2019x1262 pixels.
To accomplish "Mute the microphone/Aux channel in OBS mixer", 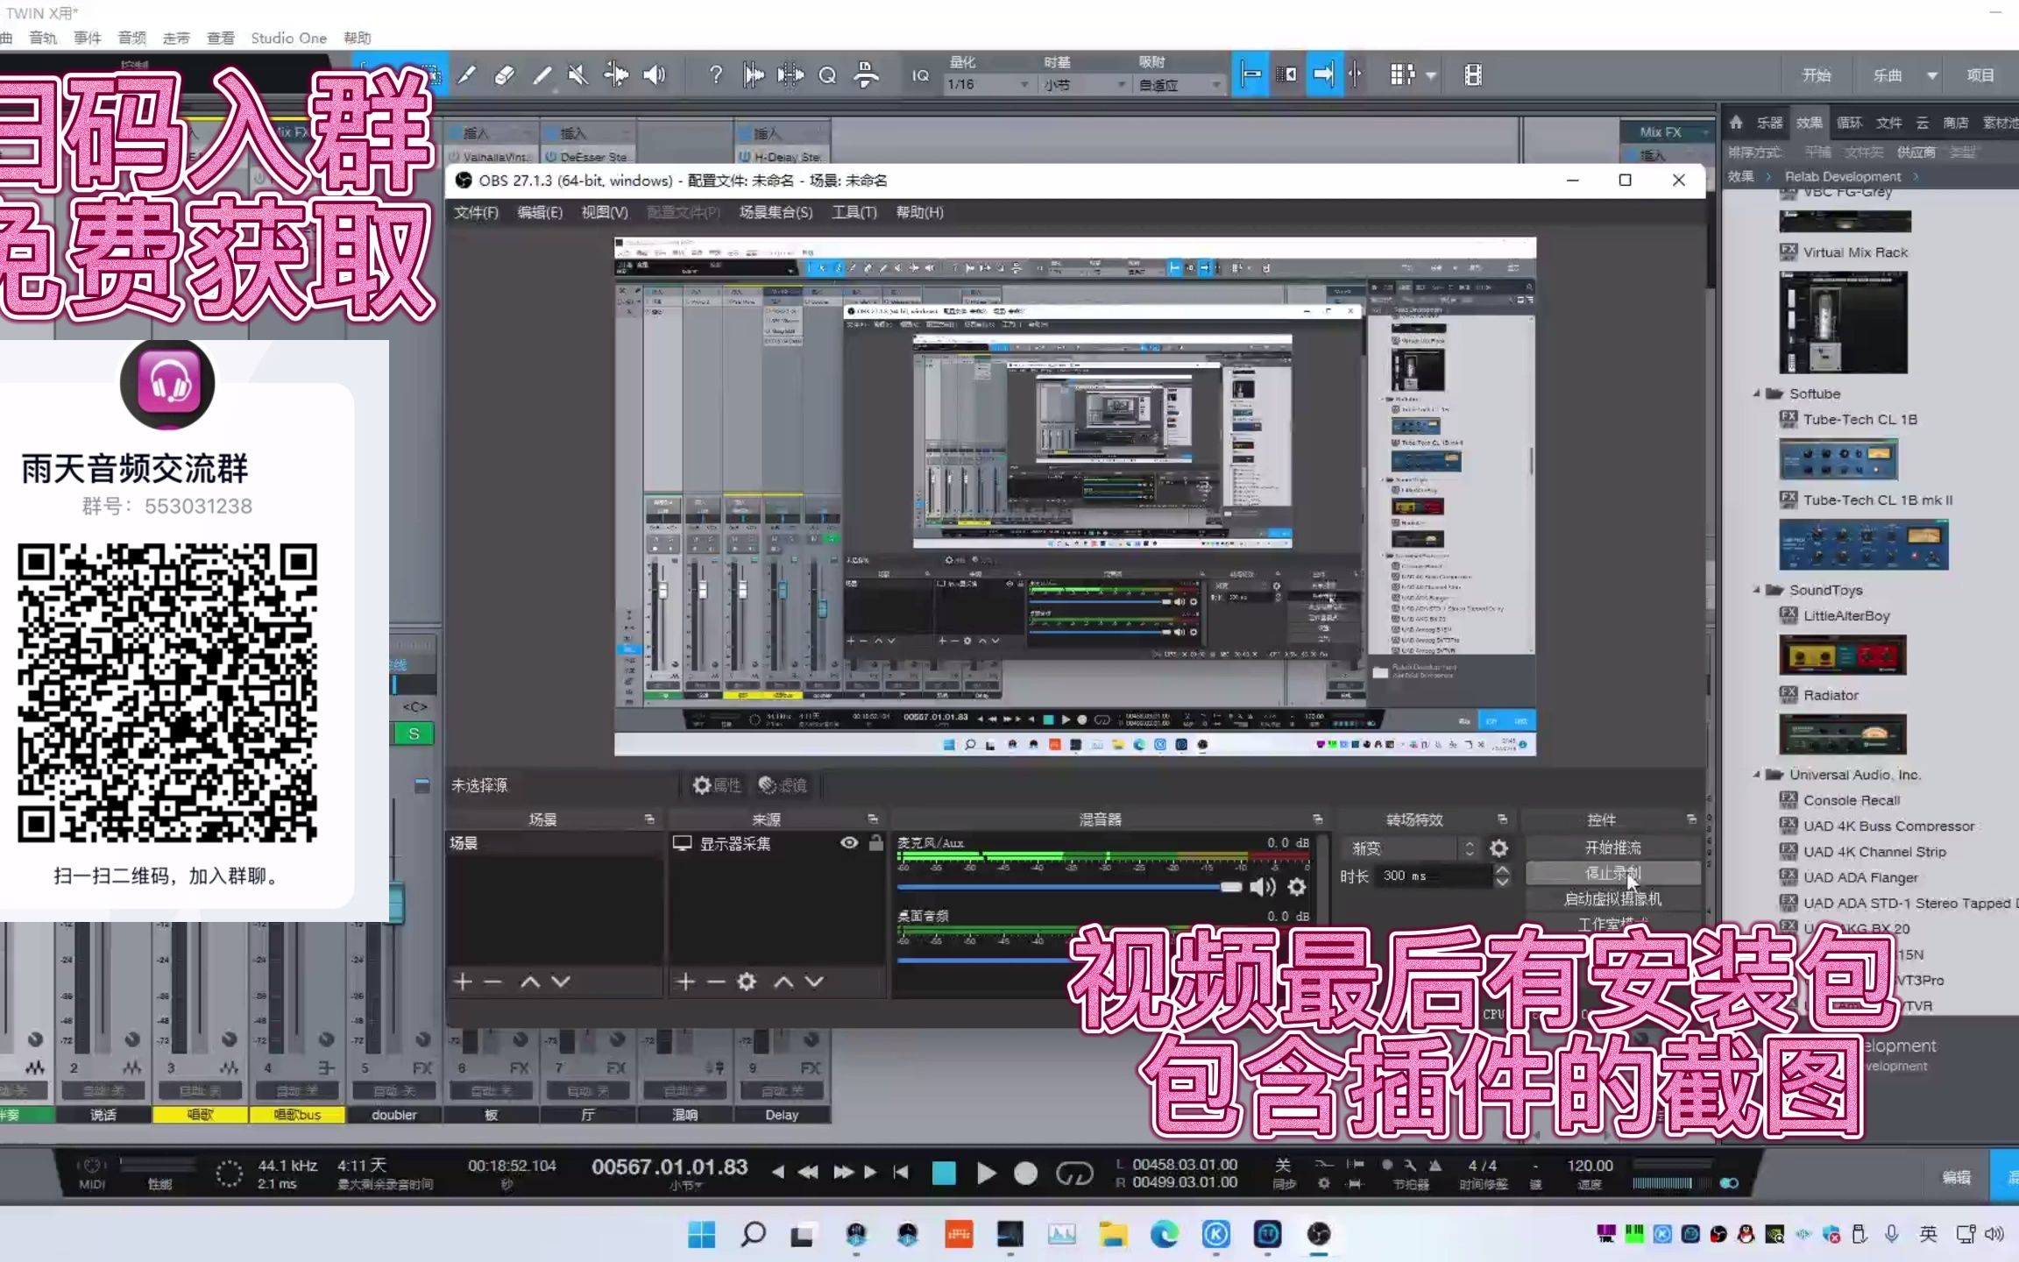I will [1263, 887].
